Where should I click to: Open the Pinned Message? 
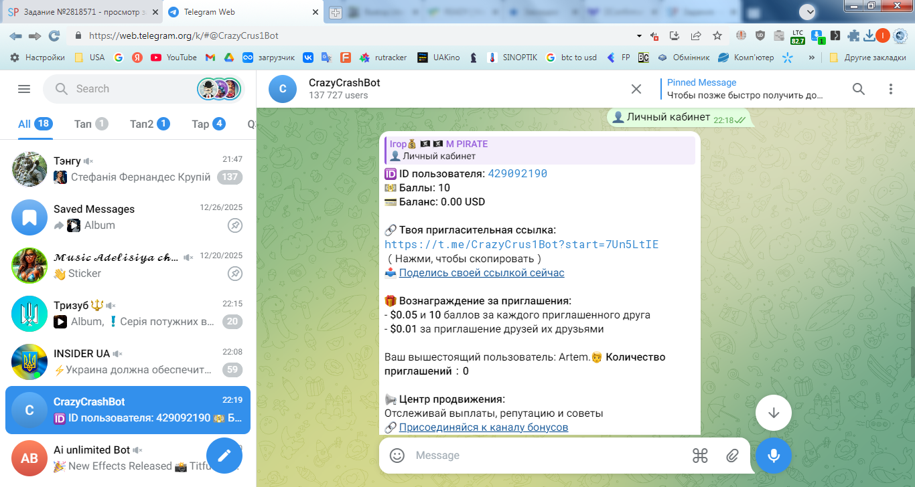745,89
